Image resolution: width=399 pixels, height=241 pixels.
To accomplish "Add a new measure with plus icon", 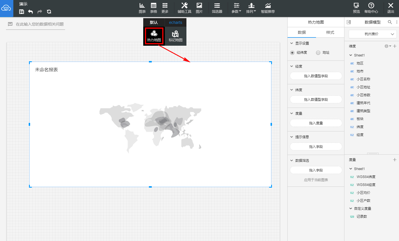I will pos(395,160).
